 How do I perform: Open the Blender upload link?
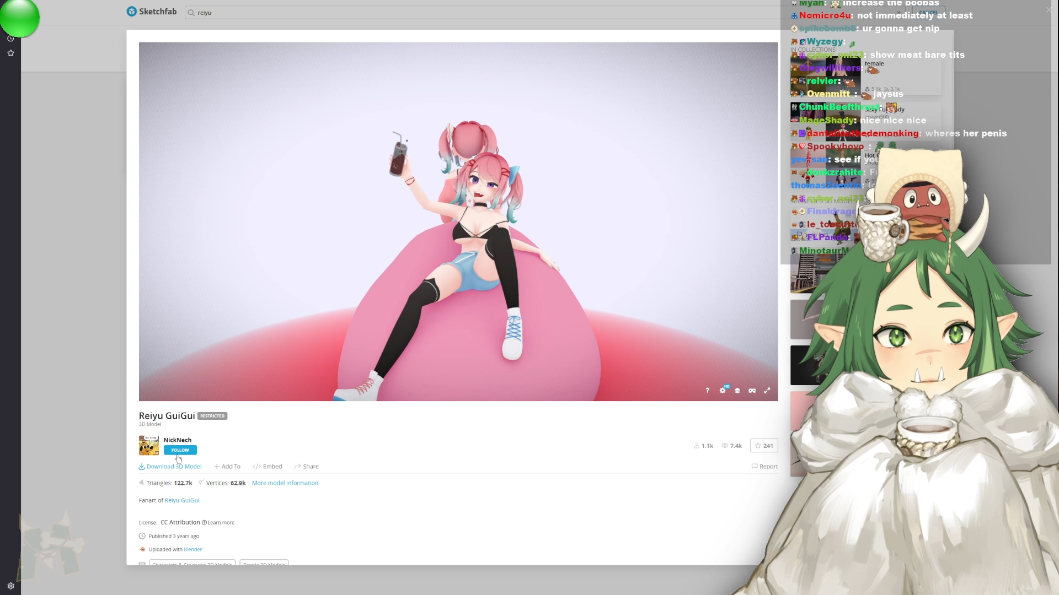pos(192,550)
